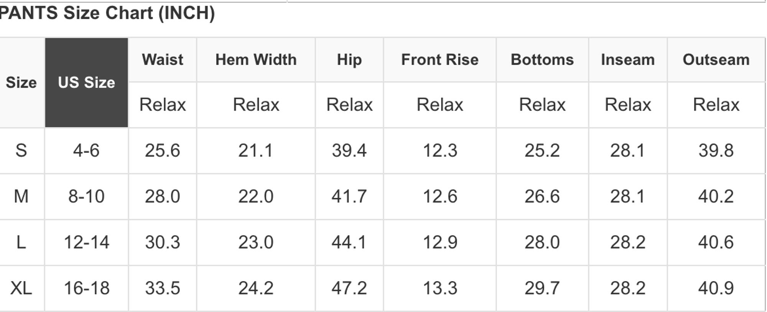The image size is (767, 312).
Task: Click the Front Rise column header
Action: coord(439,60)
